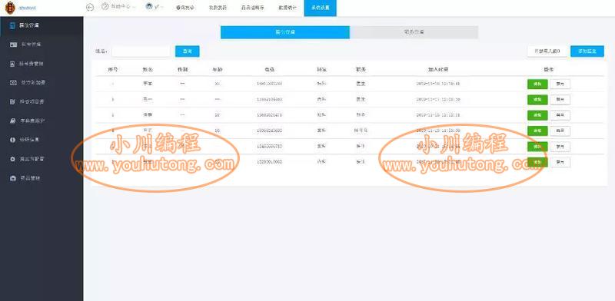Click the 序号 column header
615x301 pixels.
click(113, 69)
